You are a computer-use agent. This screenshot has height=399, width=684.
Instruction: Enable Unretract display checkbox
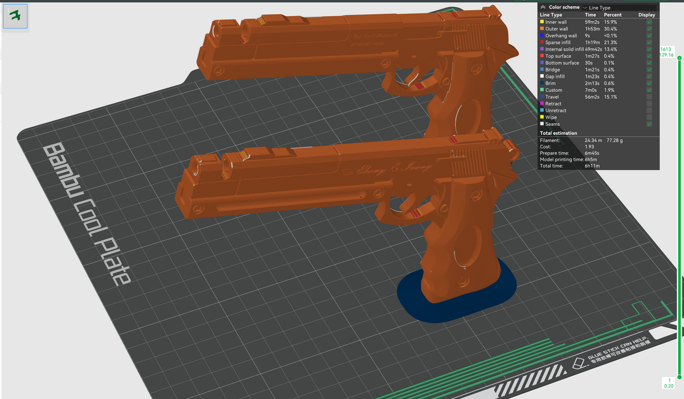coord(649,111)
